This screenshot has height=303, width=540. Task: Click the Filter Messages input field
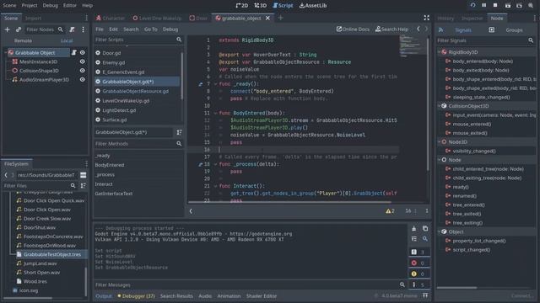click(x=246, y=284)
